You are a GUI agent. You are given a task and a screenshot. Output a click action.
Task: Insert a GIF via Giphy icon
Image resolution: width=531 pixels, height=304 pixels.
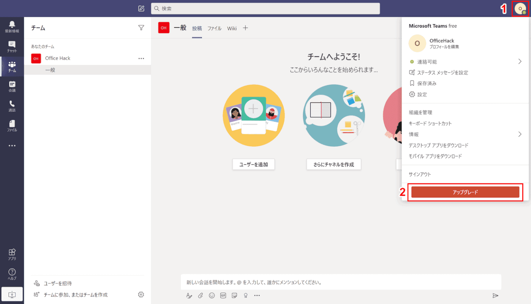point(223,295)
